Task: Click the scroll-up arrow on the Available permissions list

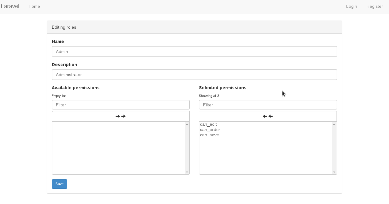Action: (187, 124)
